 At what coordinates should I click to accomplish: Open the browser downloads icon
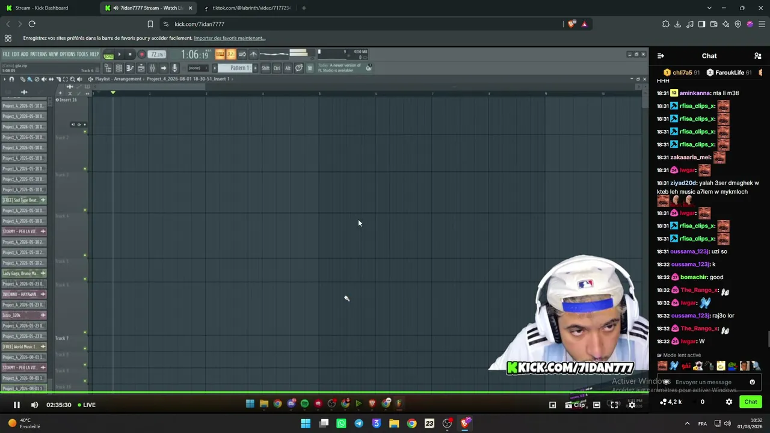(677, 24)
